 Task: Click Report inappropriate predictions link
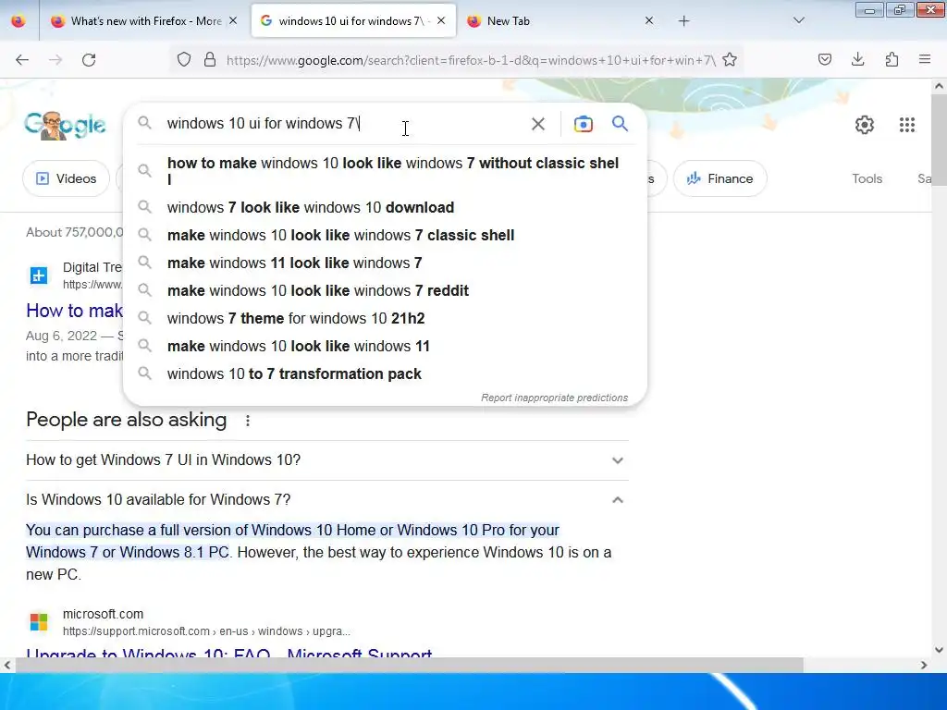click(x=555, y=398)
